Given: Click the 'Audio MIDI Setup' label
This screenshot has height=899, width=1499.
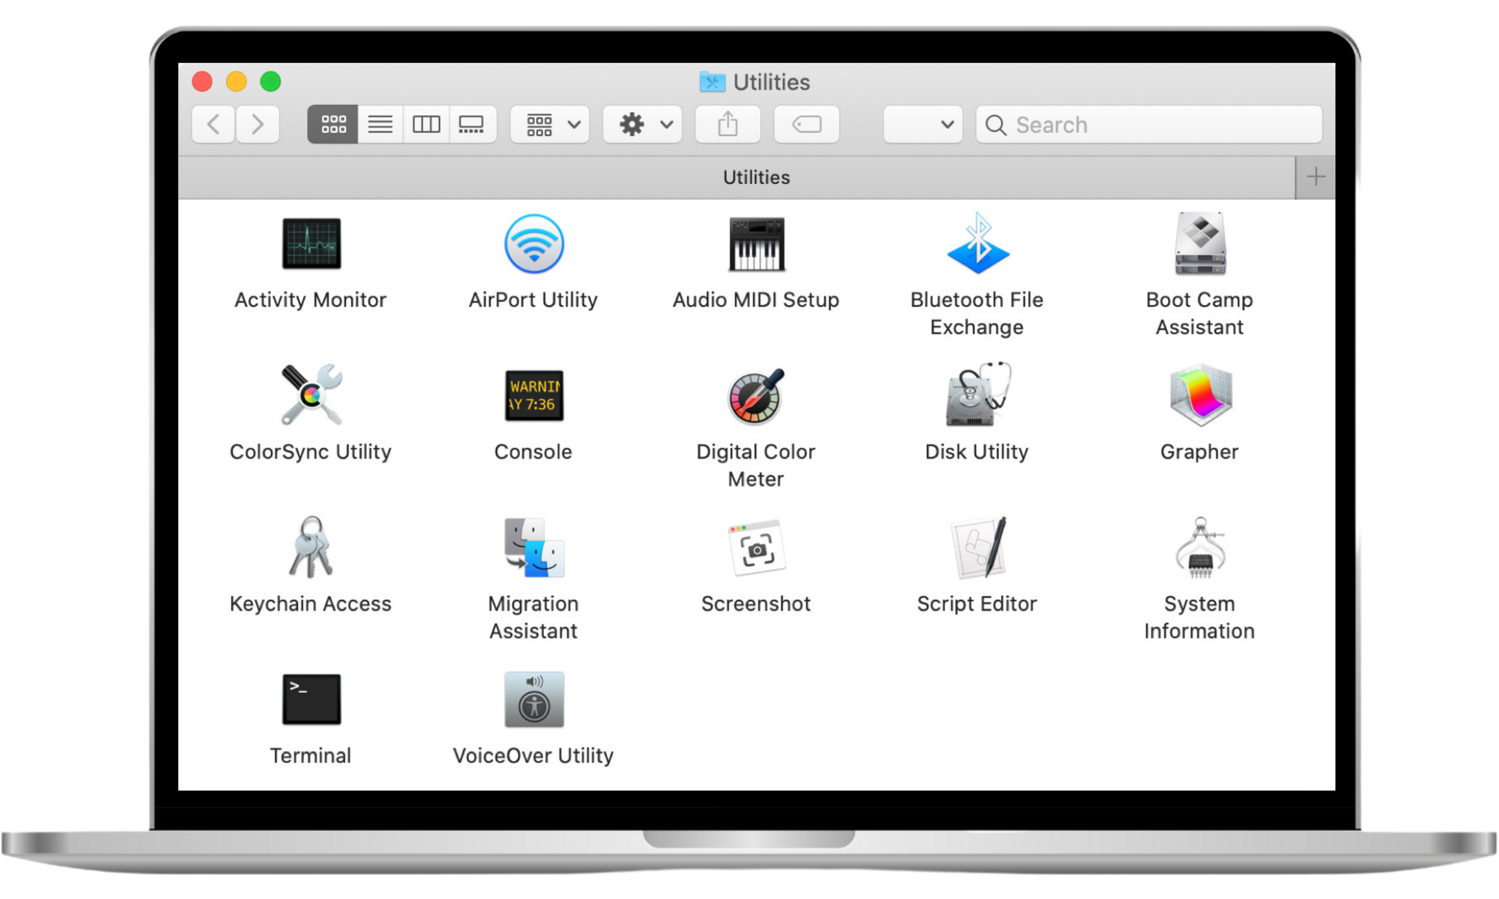Looking at the screenshot, I should (x=755, y=300).
